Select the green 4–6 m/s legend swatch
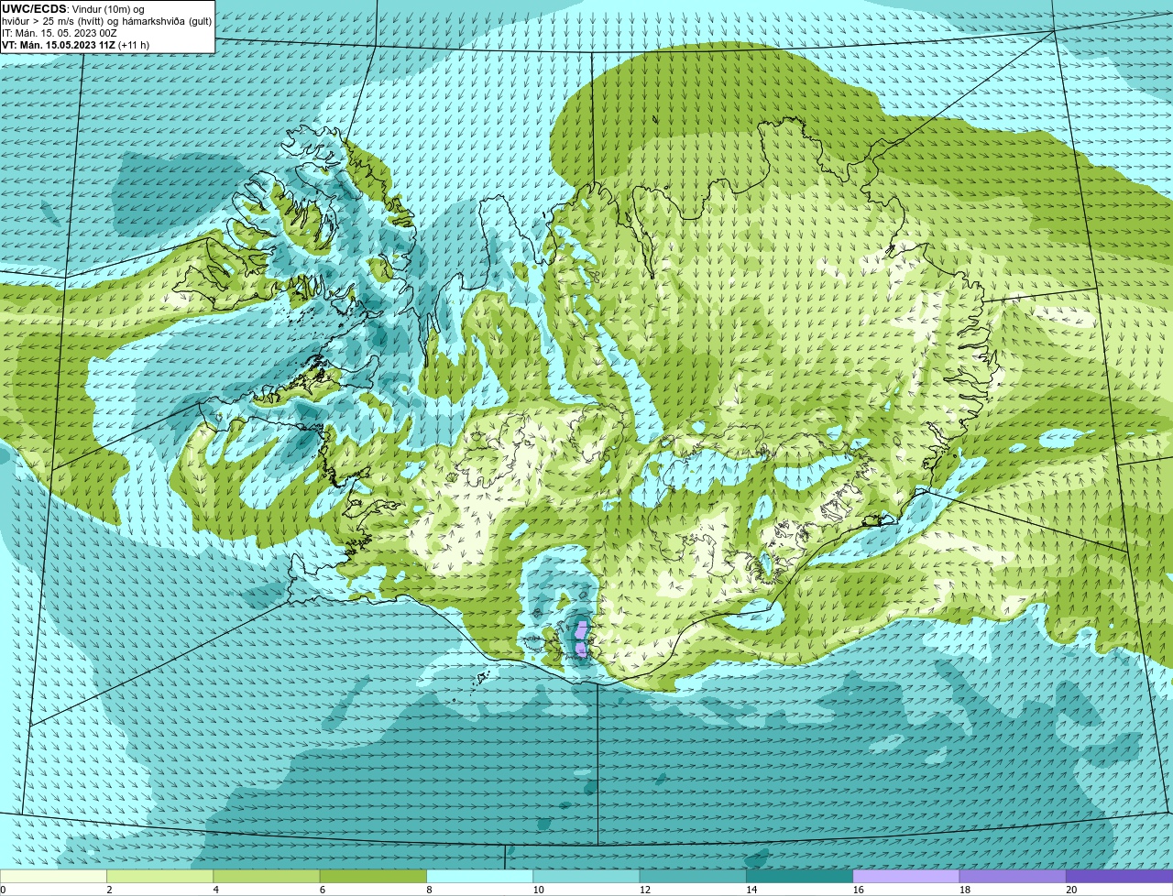 (x=267, y=876)
